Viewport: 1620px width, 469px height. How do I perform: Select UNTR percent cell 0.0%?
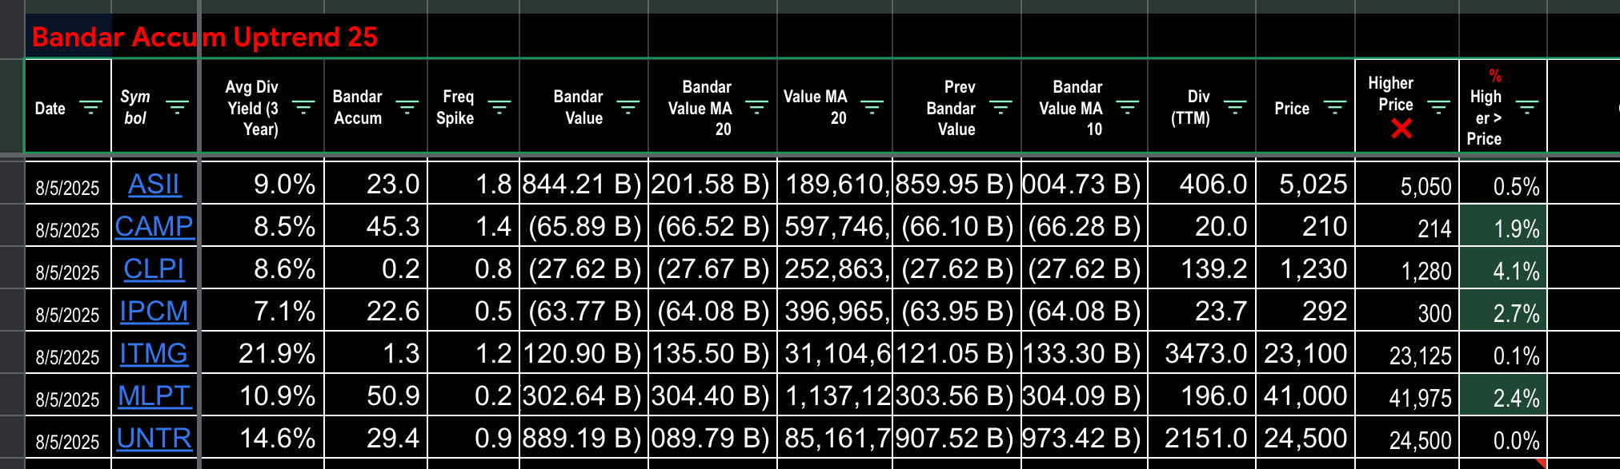pyautogui.click(x=1503, y=438)
